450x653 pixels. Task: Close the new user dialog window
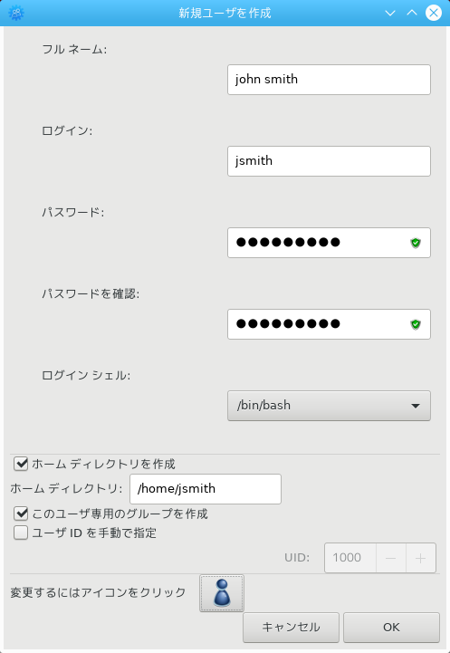[x=434, y=13]
